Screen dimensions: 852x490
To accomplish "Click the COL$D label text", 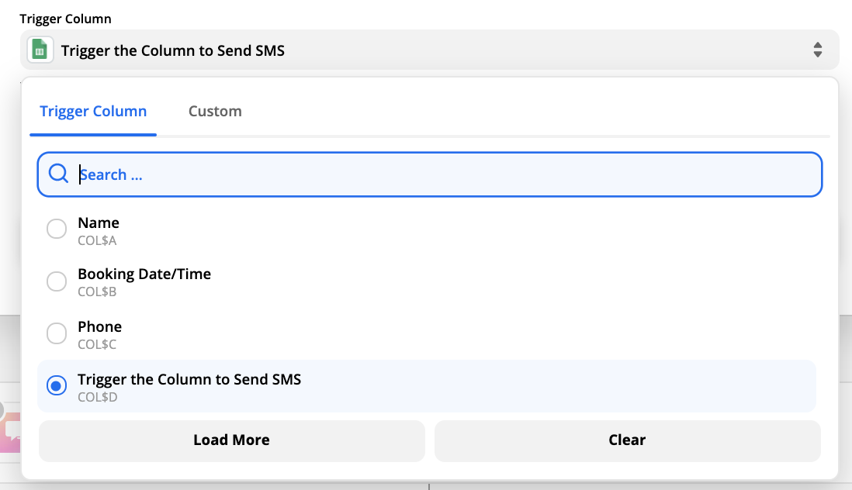I will [x=97, y=397].
